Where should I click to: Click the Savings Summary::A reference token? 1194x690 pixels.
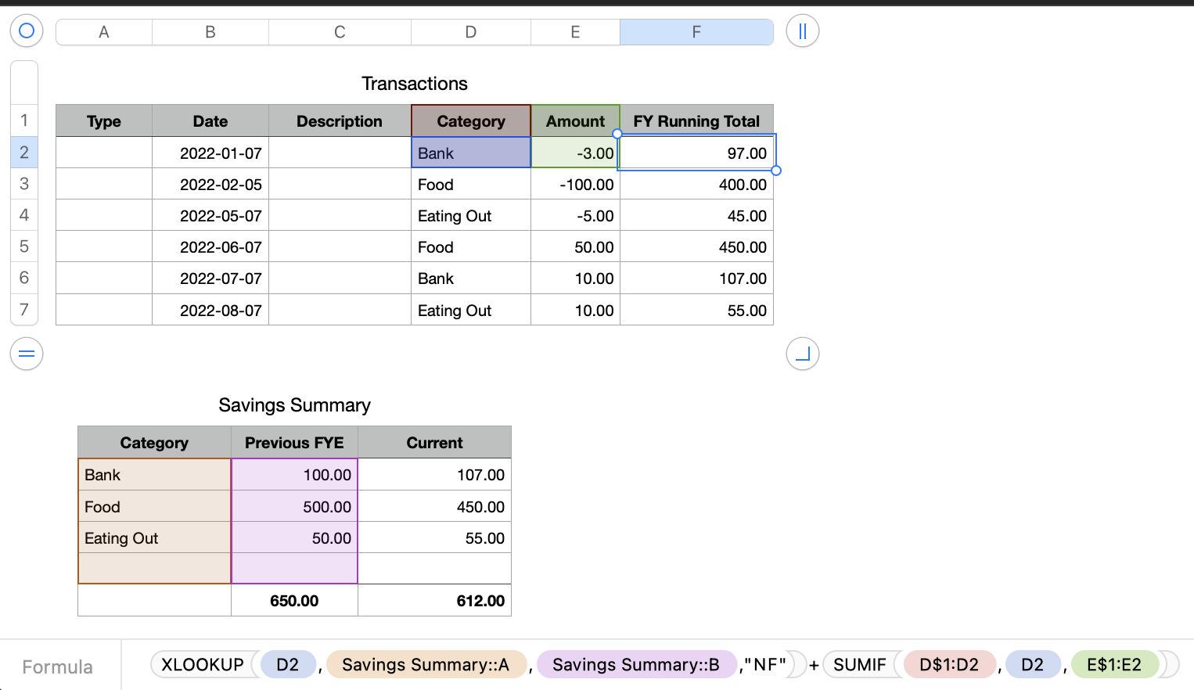[426, 664]
